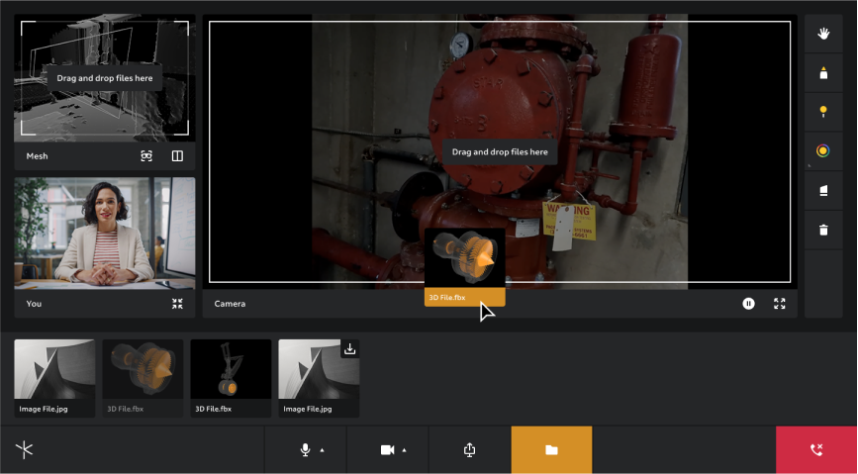Pause the camera feed
The image size is (858, 474).
pyautogui.click(x=748, y=303)
